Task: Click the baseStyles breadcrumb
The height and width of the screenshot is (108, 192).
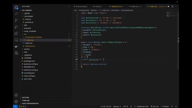Action: coord(128,10)
